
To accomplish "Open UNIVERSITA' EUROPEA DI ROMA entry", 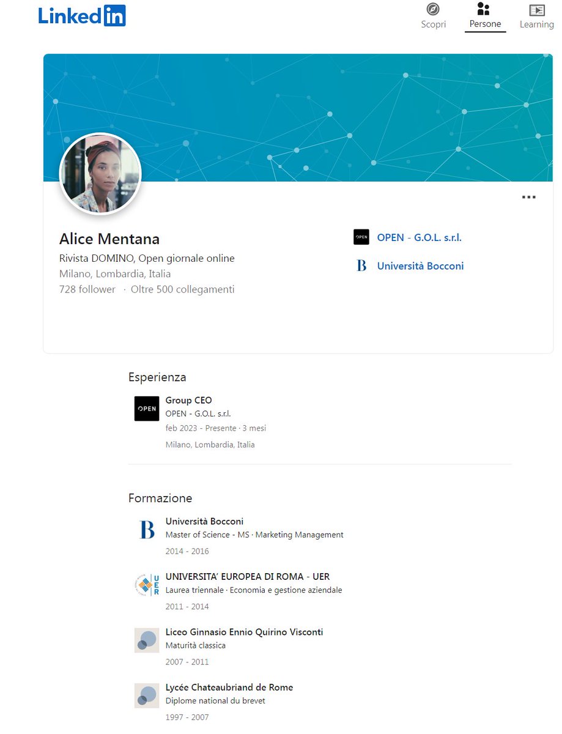I will tap(248, 577).
